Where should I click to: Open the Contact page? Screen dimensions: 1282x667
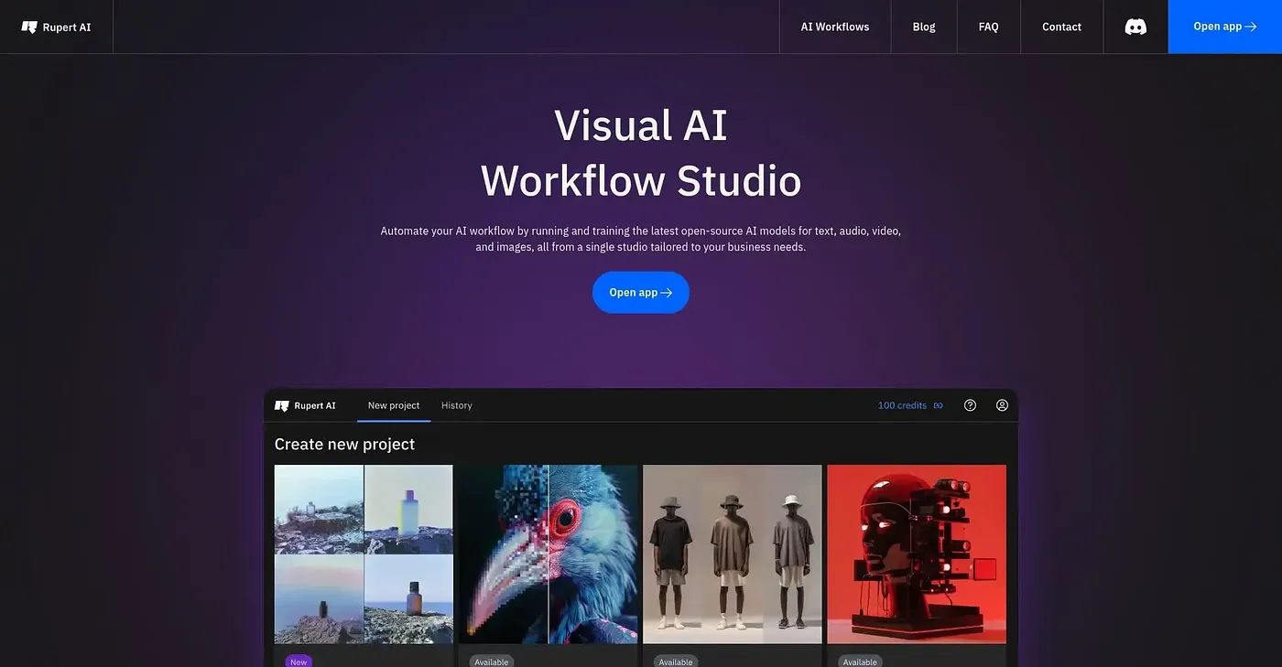[x=1061, y=27]
